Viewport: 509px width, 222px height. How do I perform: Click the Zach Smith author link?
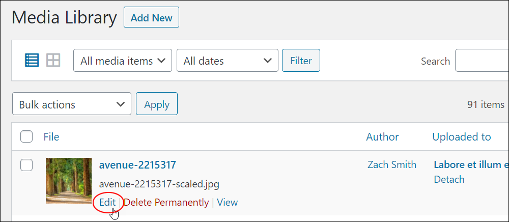pyautogui.click(x=392, y=164)
